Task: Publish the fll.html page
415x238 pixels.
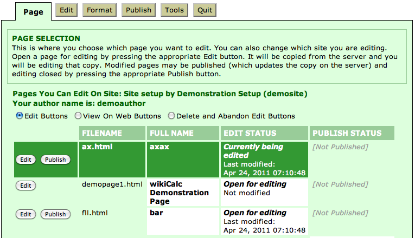Action: (55, 214)
